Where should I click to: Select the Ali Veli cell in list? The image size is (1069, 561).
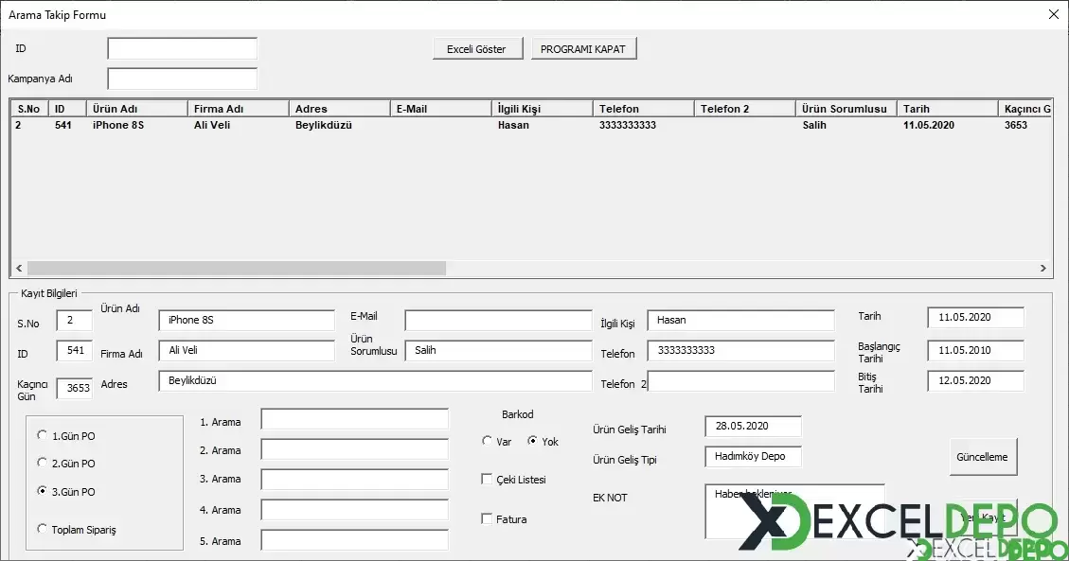(212, 125)
